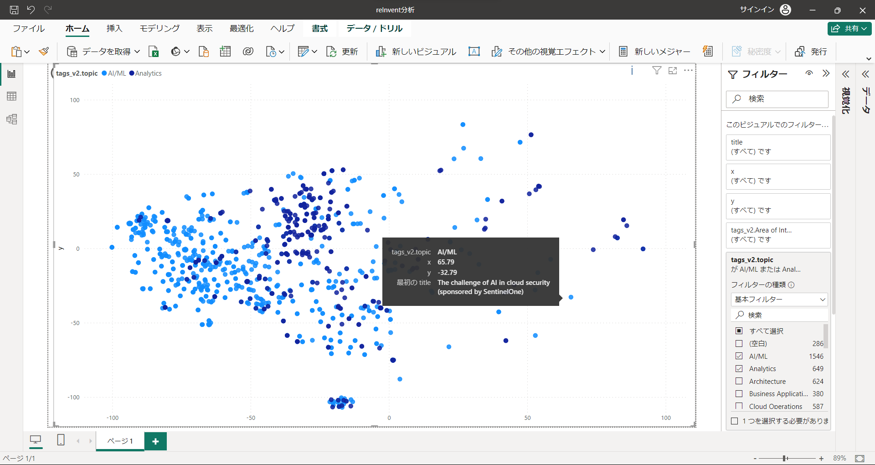Switch to table view in left sidebar
The height and width of the screenshot is (465, 875).
(x=12, y=96)
